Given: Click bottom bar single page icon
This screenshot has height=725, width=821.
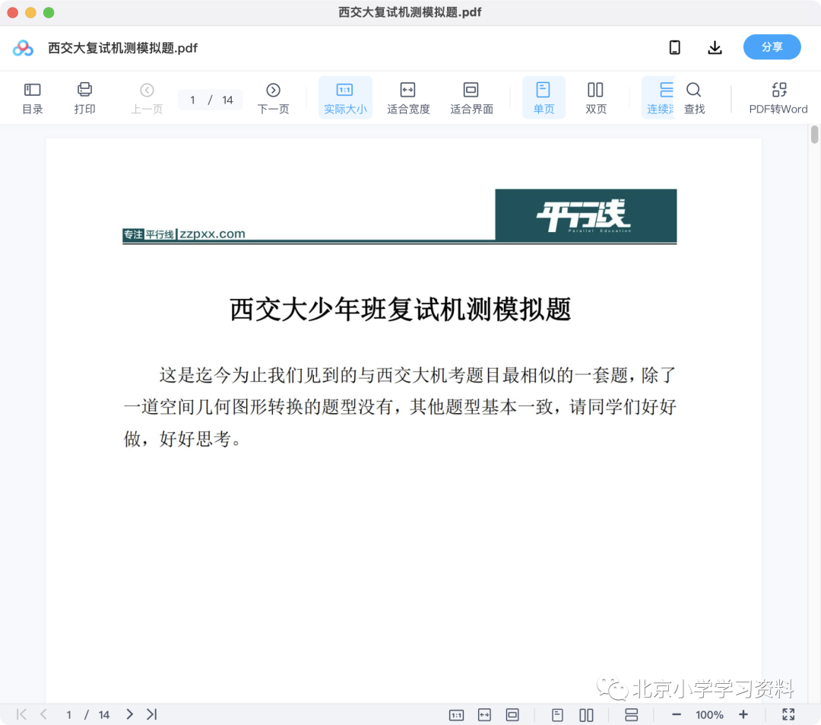Looking at the screenshot, I should pyautogui.click(x=558, y=714).
